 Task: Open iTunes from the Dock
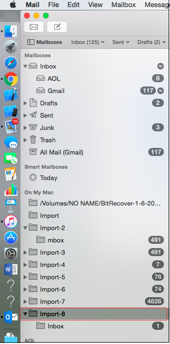coord(11,222)
